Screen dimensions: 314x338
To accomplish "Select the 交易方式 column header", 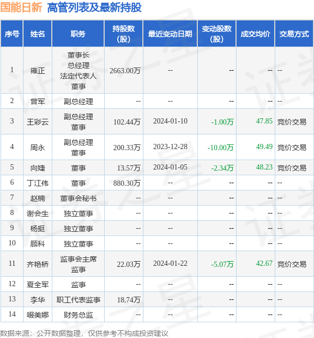I will [294, 34].
